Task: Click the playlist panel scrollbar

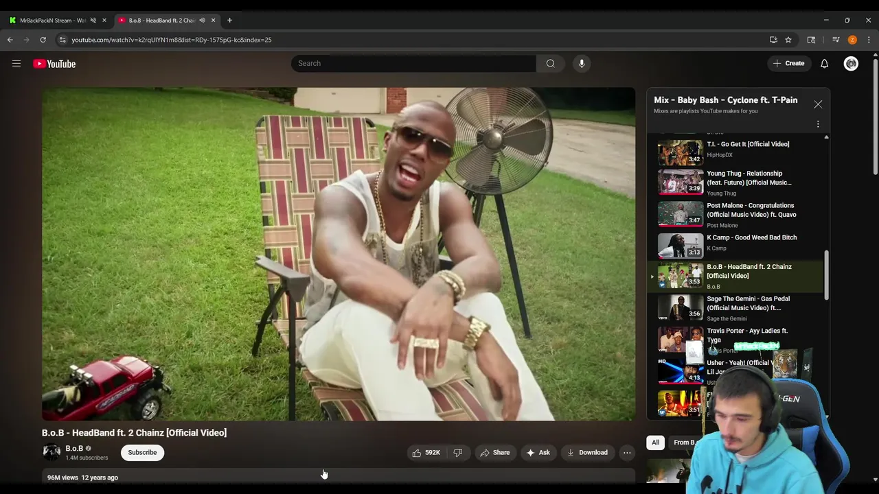Action: click(x=826, y=274)
